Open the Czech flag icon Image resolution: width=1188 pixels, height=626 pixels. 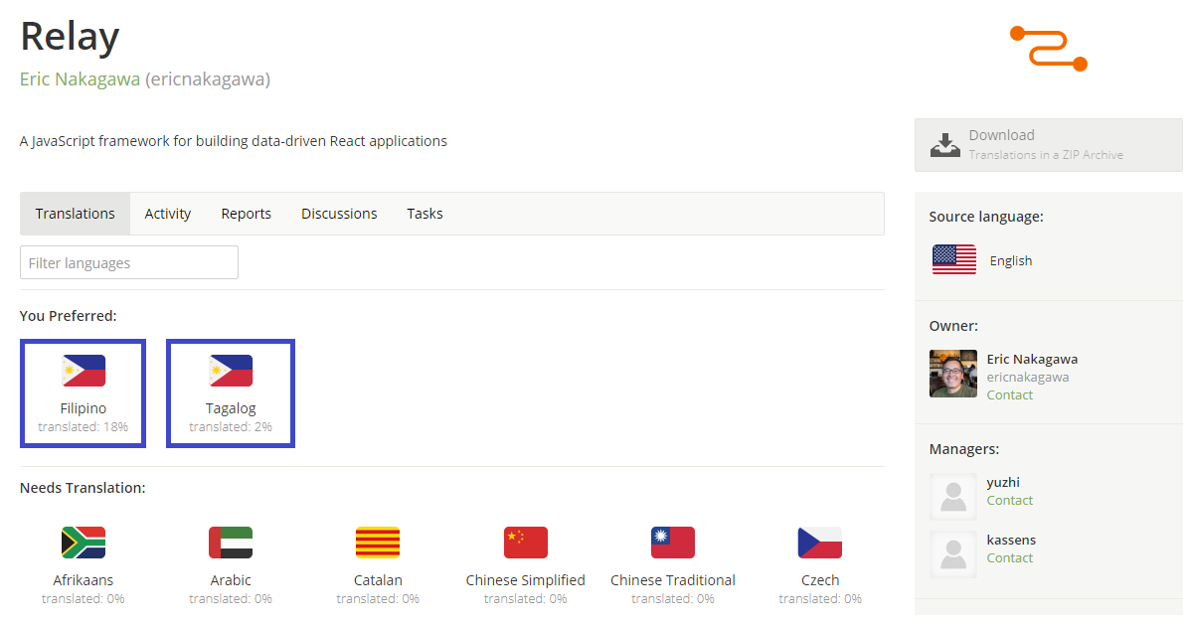(x=820, y=543)
